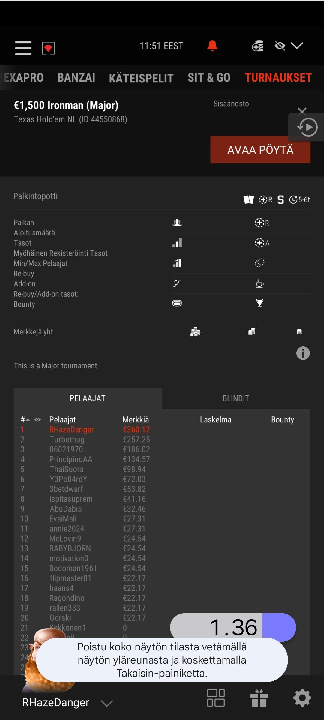Open the red notification bell
The height and width of the screenshot is (720, 324).
click(x=212, y=46)
